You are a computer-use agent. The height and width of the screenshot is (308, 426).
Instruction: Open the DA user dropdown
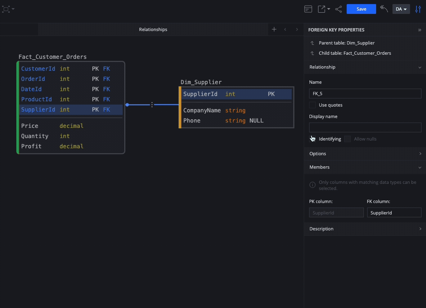pyautogui.click(x=401, y=9)
